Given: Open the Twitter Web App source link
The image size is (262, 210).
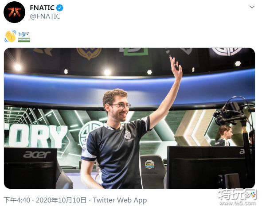Looking at the screenshot, I should pos(120,200).
